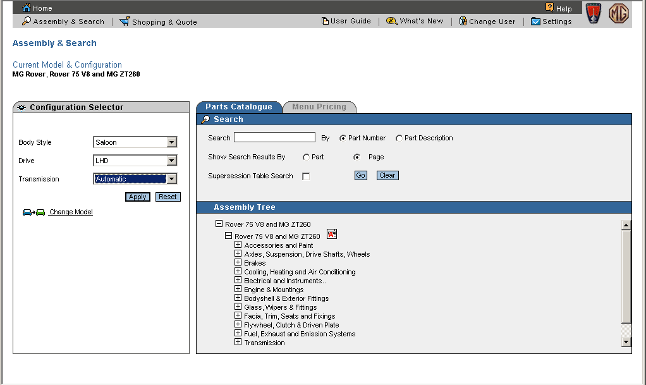Open What's New
The width and height of the screenshot is (646, 385).
422,21
